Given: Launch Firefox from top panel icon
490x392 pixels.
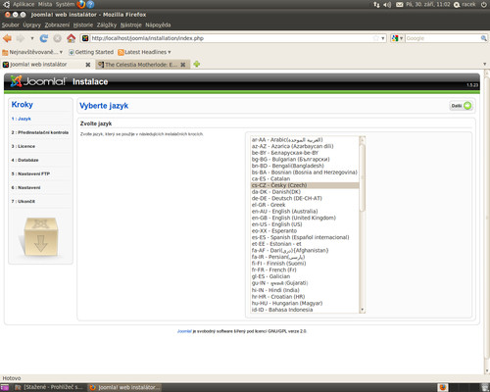Looking at the screenshot, I should [x=81, y=4].
